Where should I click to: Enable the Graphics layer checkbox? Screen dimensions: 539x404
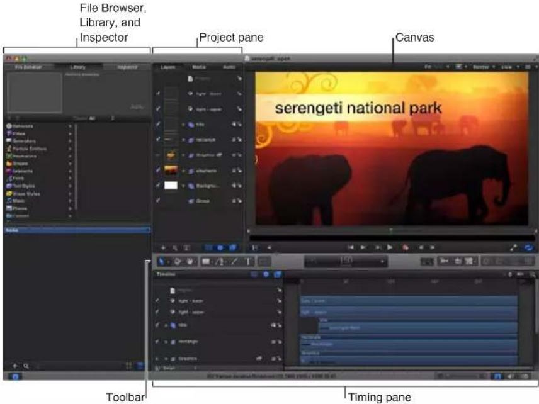coord(158,155)
